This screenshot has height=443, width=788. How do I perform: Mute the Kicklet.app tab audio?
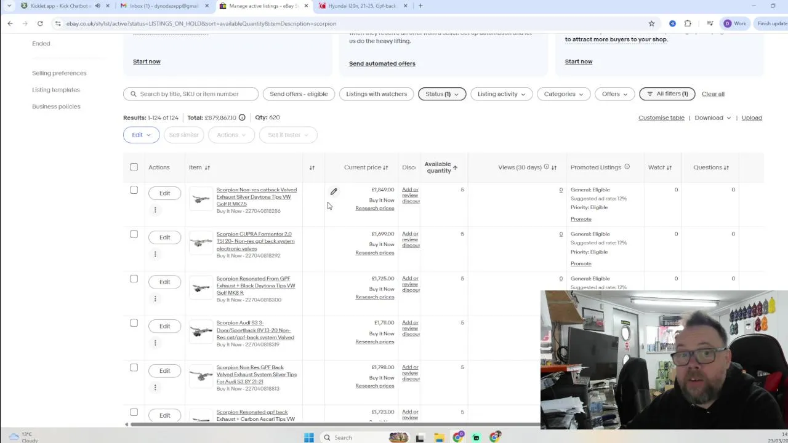tap(97, 6)
